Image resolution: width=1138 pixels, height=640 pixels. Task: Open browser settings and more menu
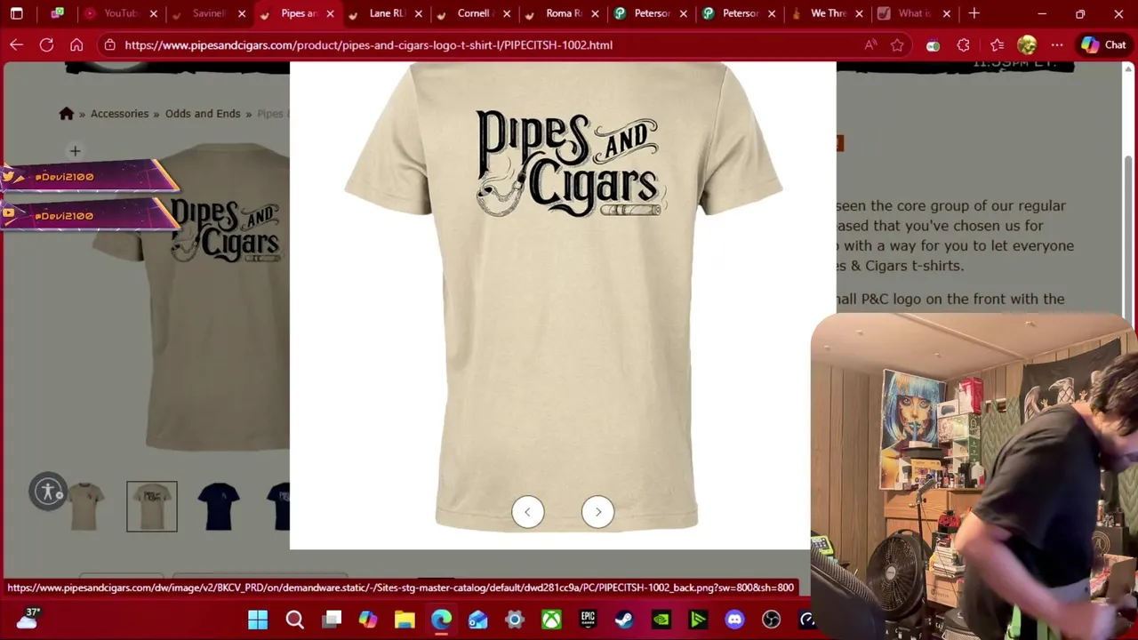tap(1057, 44)
